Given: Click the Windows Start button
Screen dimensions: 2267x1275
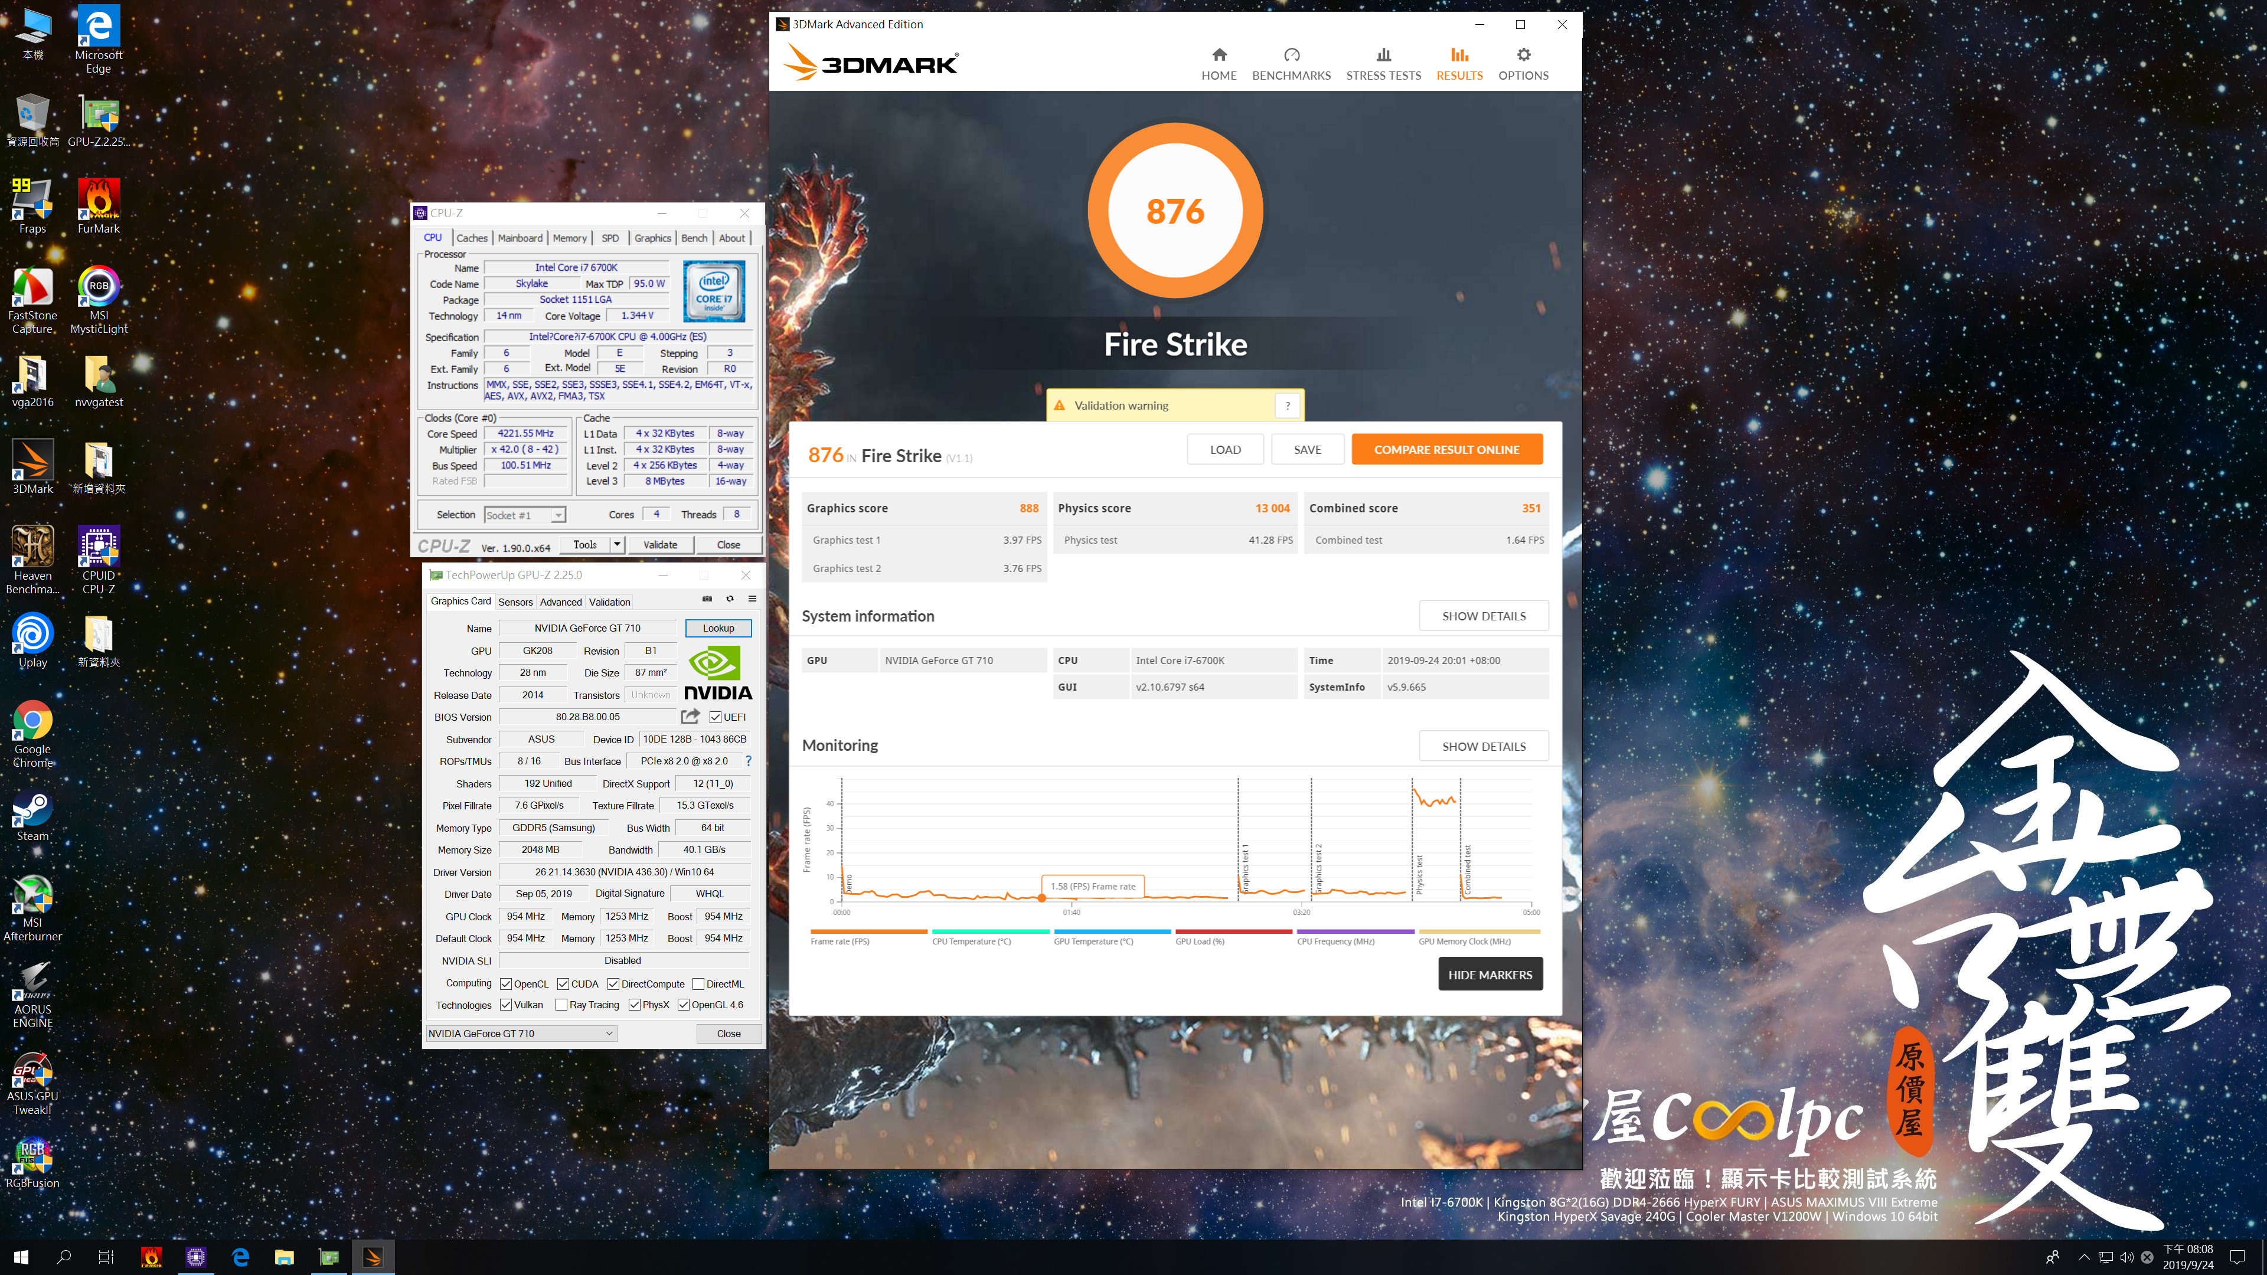Looking at the screenshot, I should 21,1257.
